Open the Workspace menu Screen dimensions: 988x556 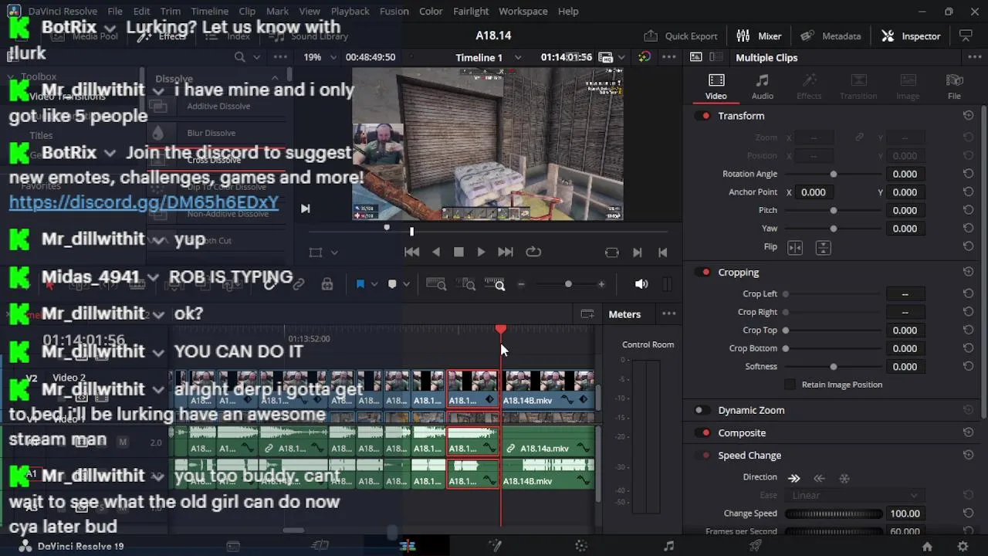523,12
